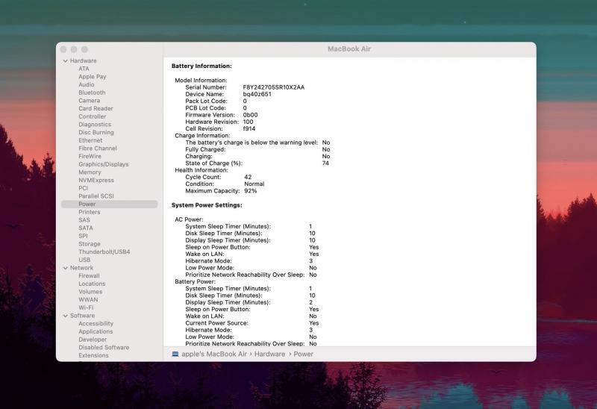
Task: Click Power in the path bar
Action: pos(303,355)
